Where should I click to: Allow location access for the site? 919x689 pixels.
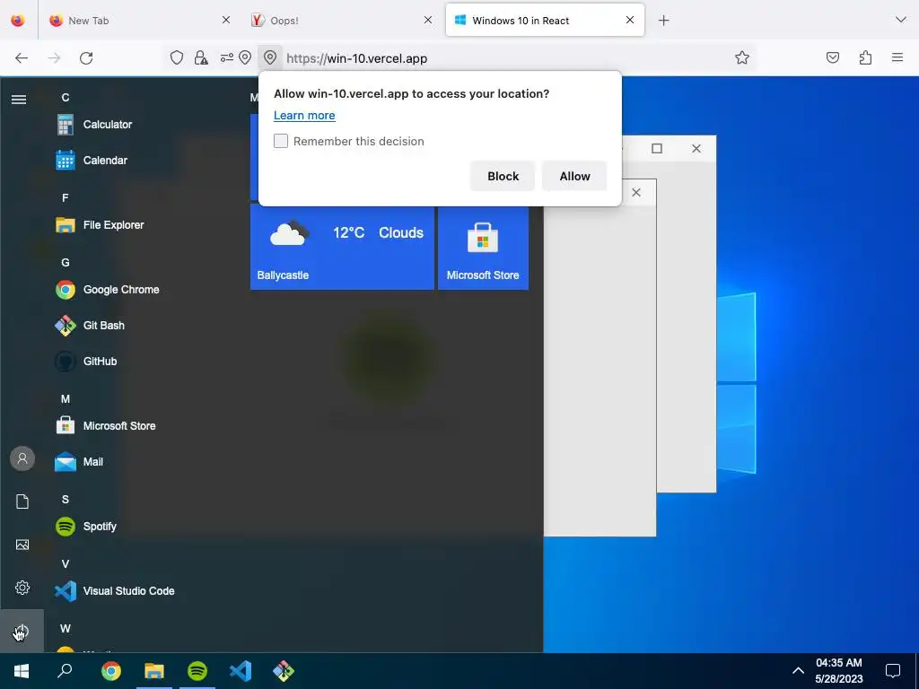pos(575,177)
